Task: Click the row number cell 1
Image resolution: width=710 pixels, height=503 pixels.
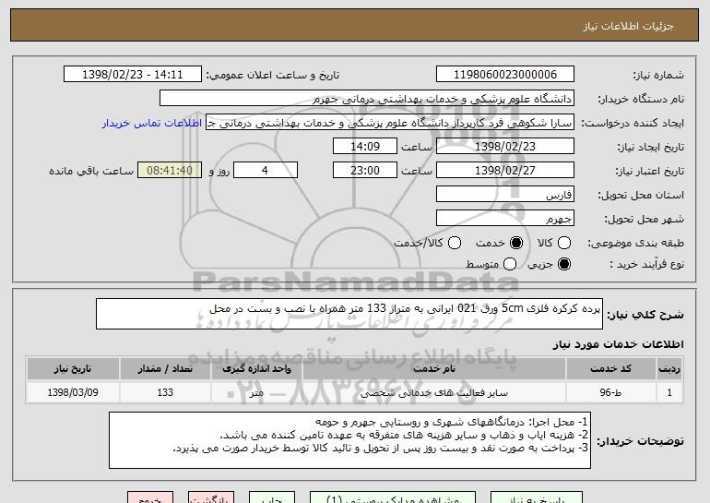Action: (x=669, y=392)
